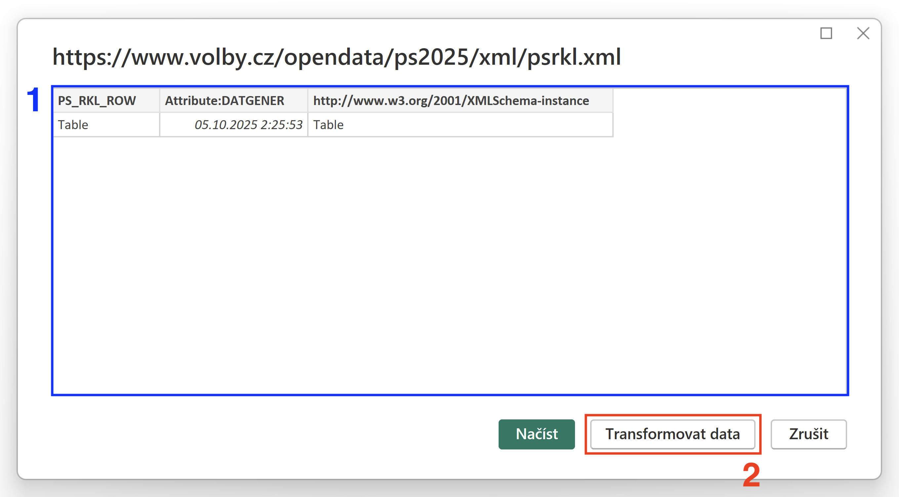899x497 pixels.
Task: Select the Attribute:DATGENER column header
Action: 233,101
